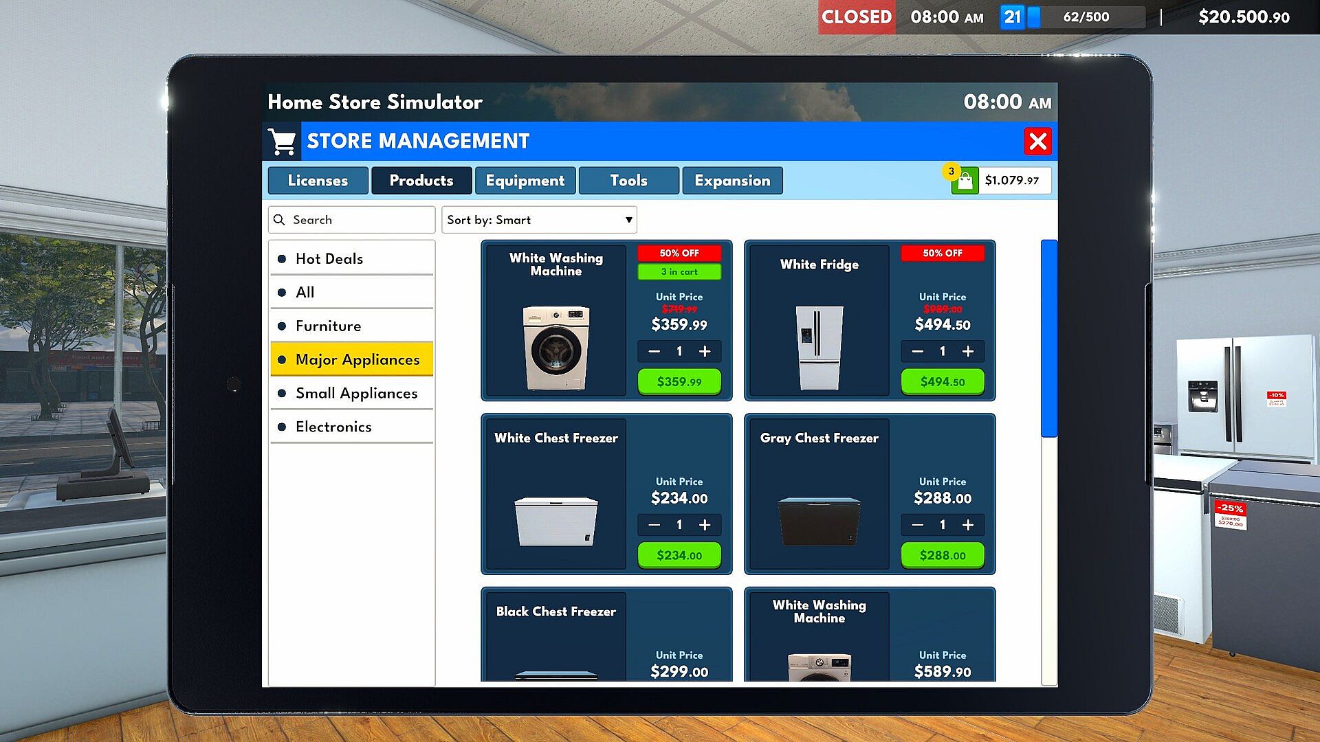Image resolution: width=1320 pixels, height=742 pixels.
Task: Add White Fridge for $494.50
Action: point(942,382)
